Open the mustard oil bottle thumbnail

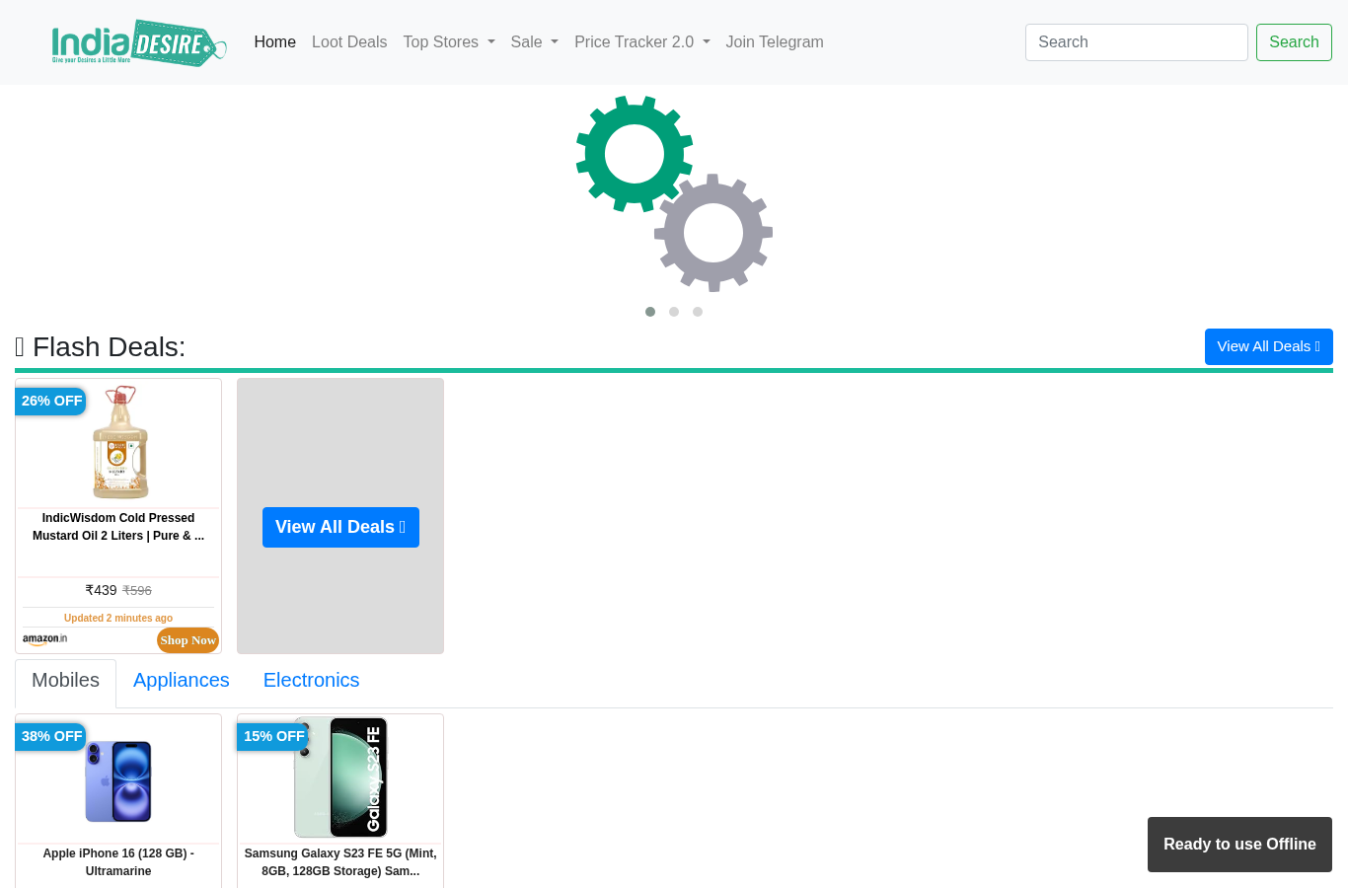[x=119, y=442]
